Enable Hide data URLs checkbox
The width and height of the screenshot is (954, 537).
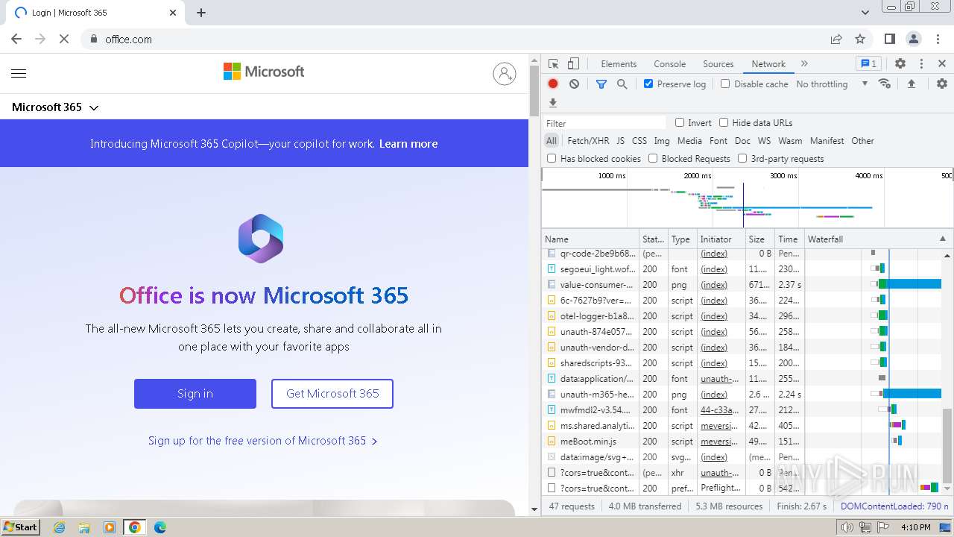724,122
